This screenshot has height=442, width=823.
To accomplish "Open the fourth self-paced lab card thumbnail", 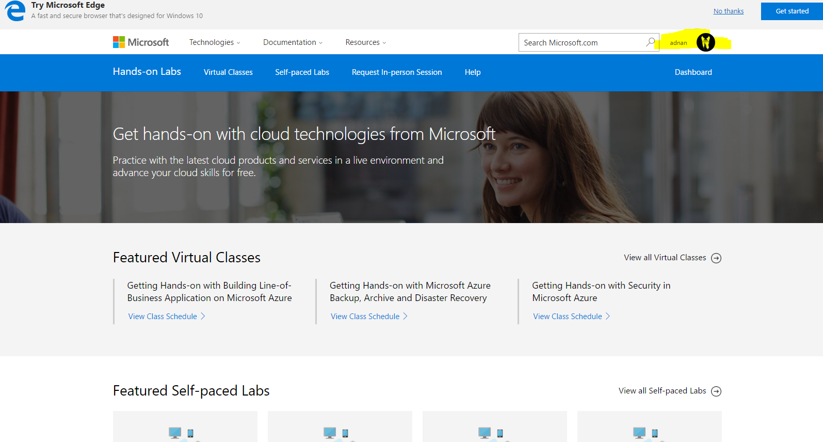I will pyautogui.click(x=650, y=427).
